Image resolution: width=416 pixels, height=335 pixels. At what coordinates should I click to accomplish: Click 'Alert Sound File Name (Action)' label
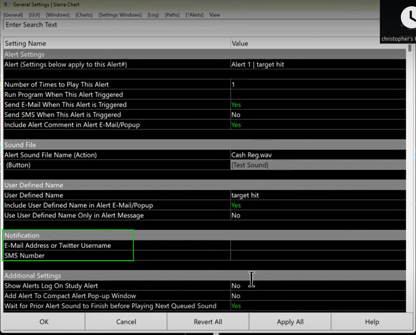50,155
